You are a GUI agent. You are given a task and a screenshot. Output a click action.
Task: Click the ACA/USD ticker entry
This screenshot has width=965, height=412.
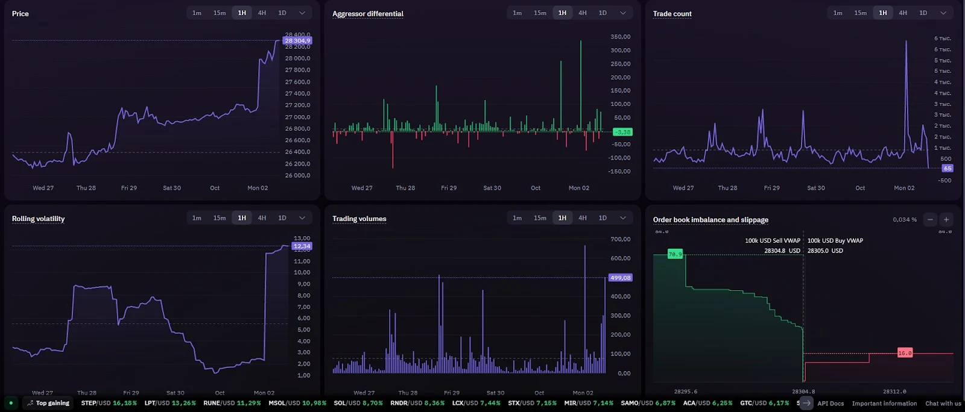(708, 403)
